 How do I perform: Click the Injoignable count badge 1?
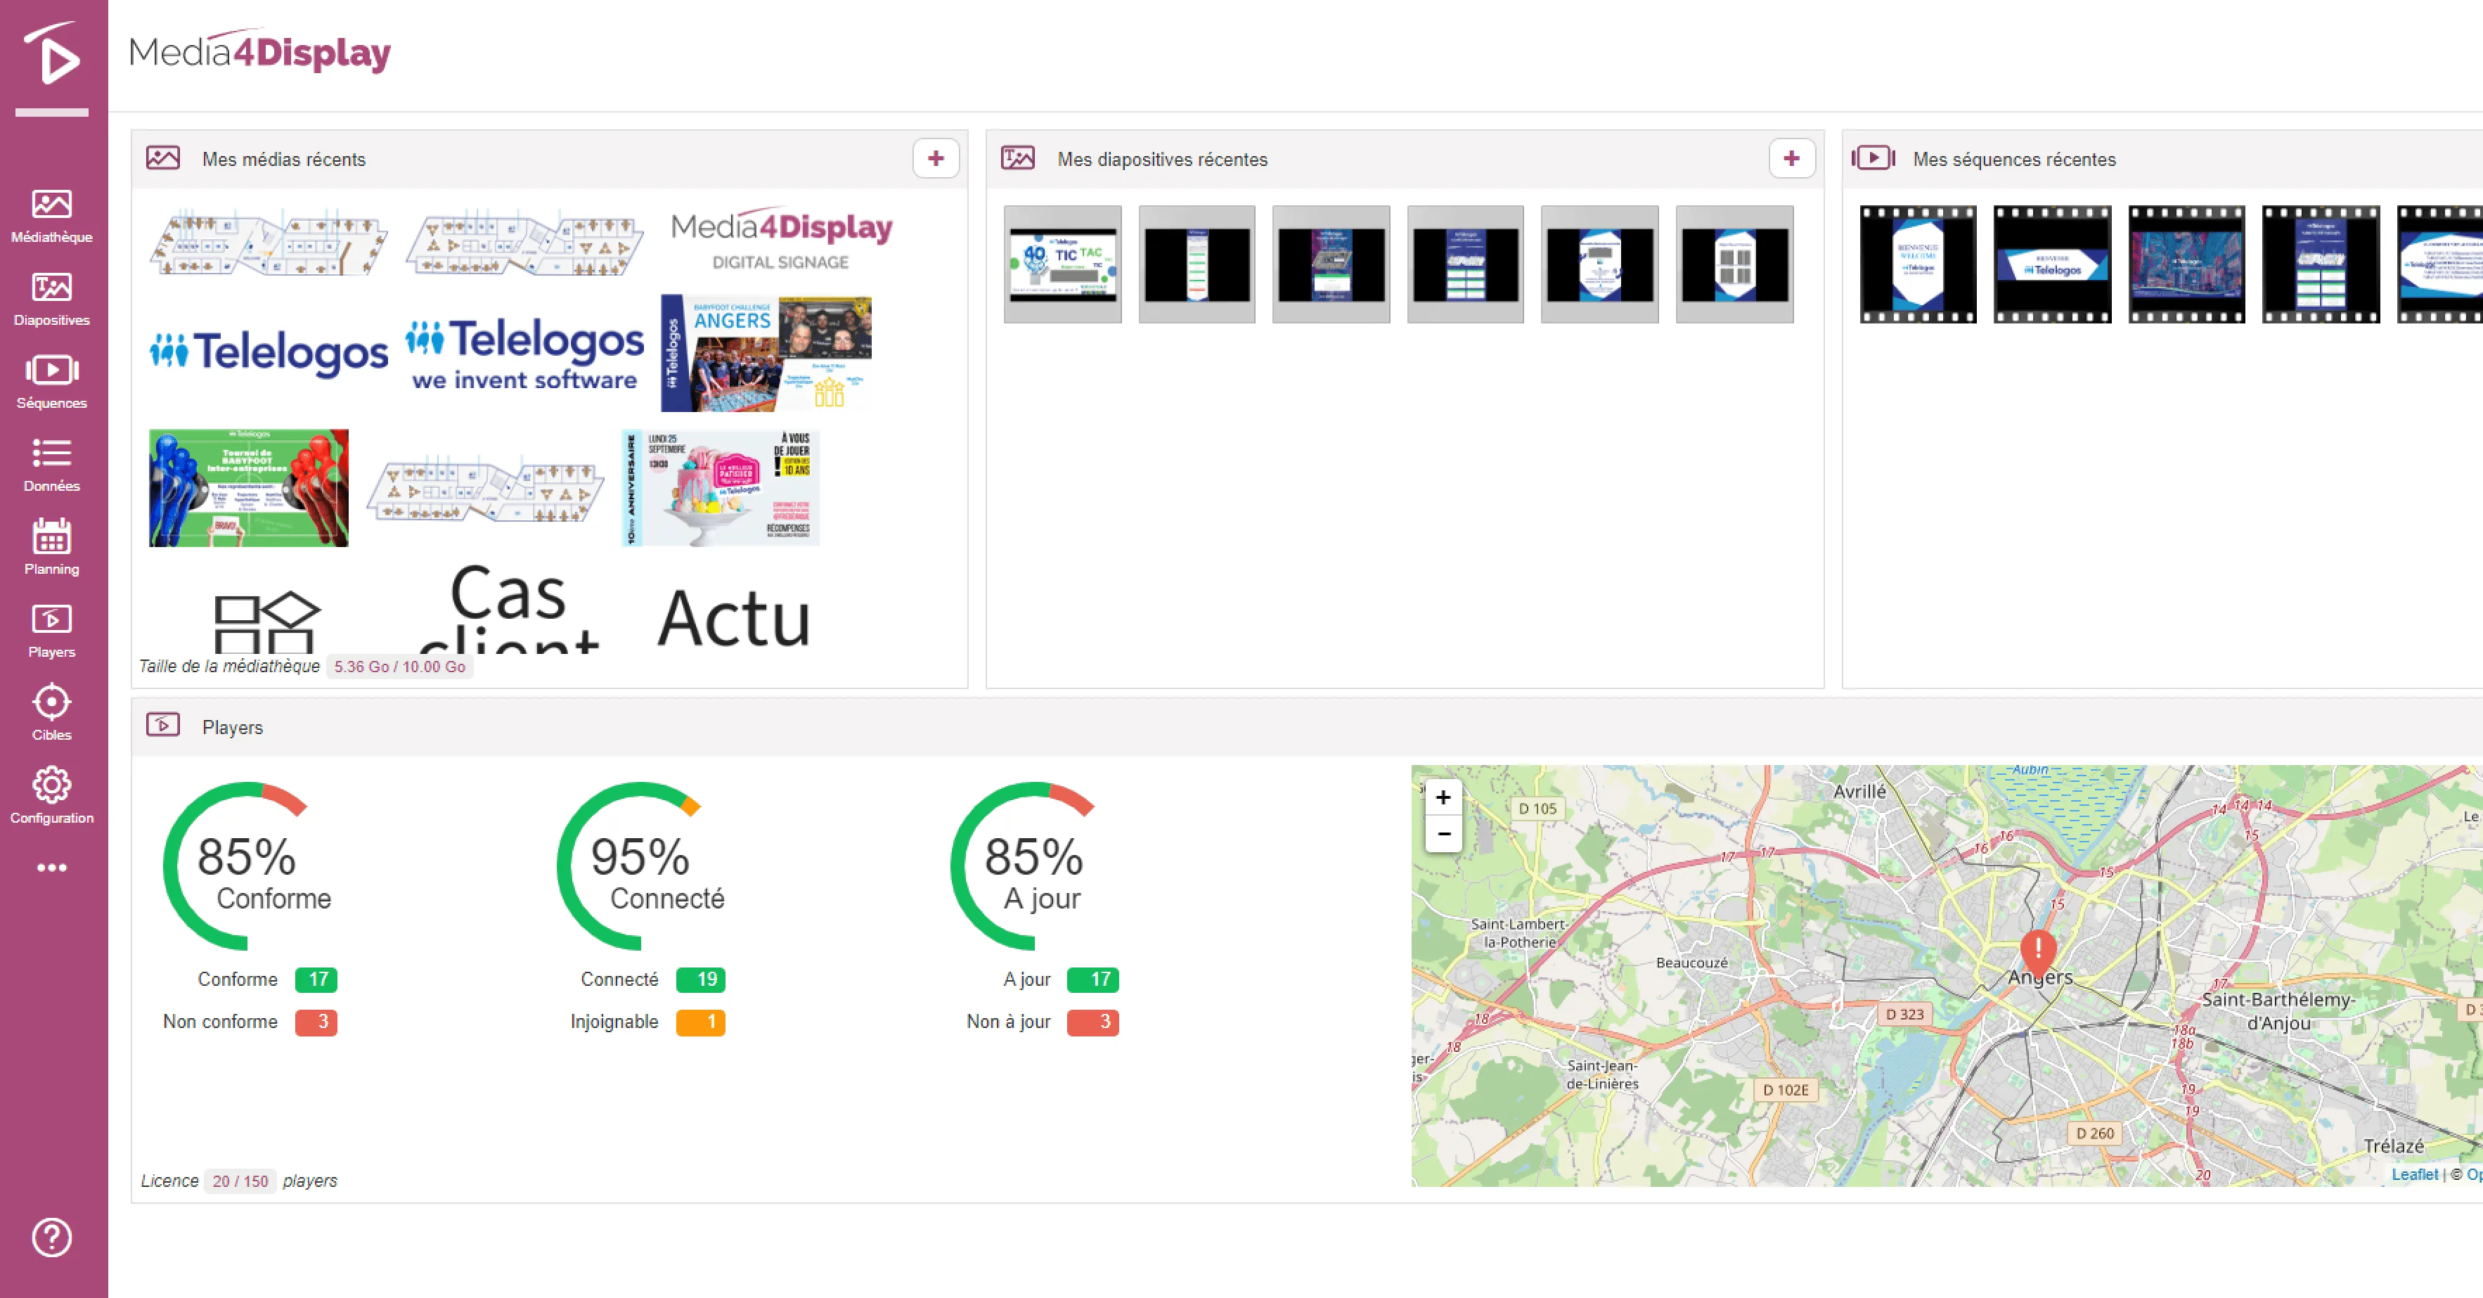701,1021
